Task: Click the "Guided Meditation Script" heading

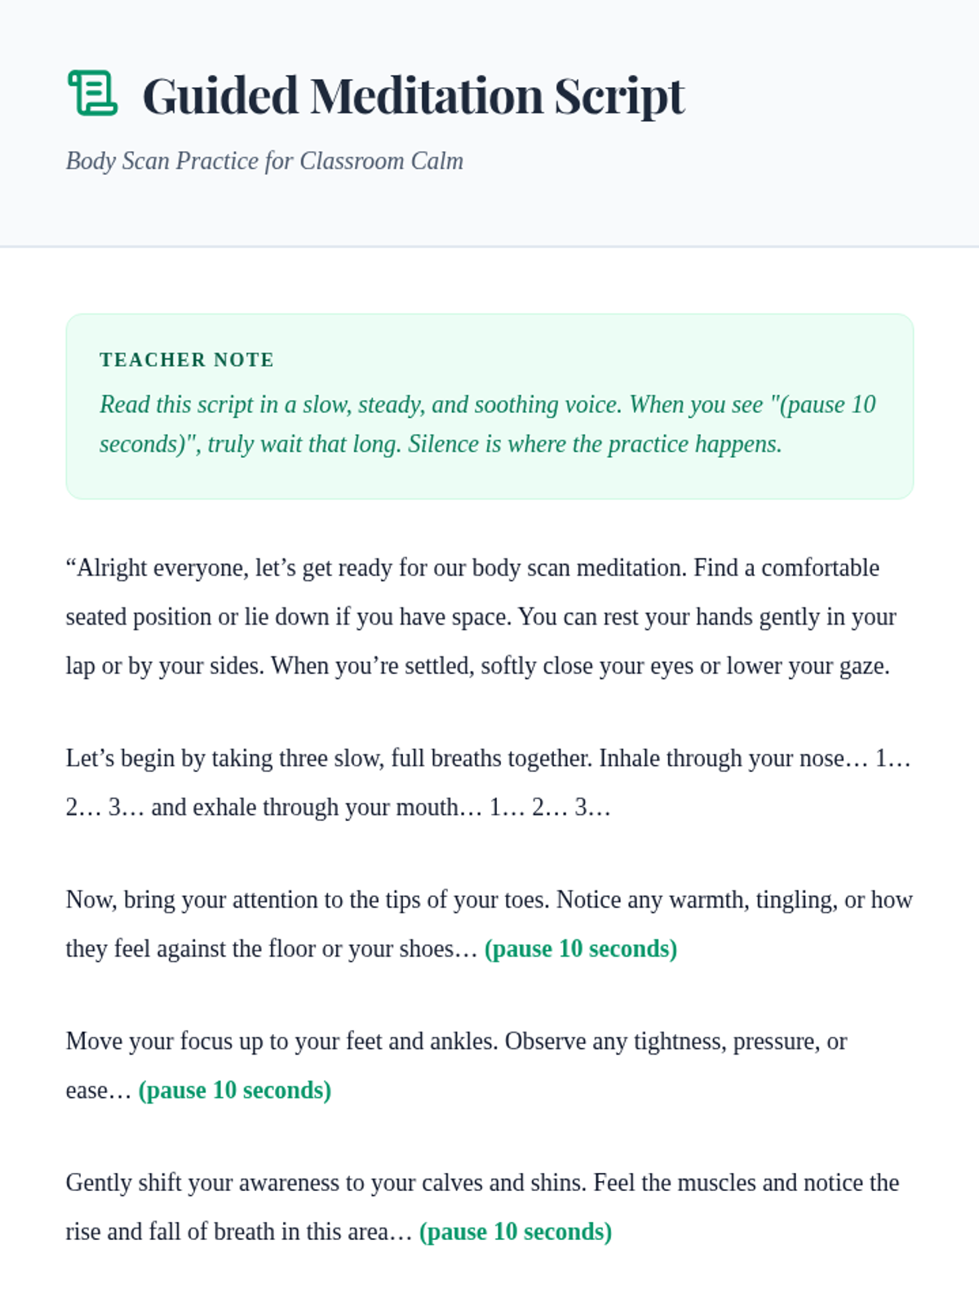Action: coord(413,96)
